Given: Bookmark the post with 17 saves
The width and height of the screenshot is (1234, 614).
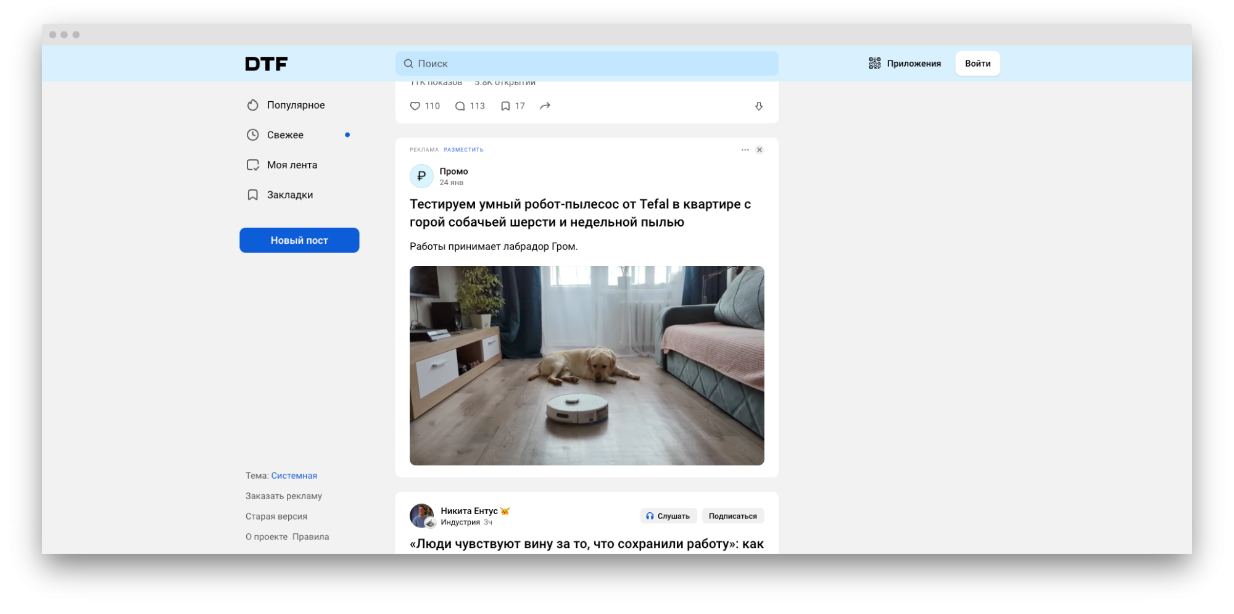Looking at the screenshot, I should pos(505,106).
